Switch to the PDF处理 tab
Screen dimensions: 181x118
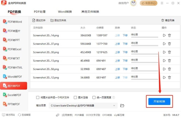pyautogui.click(x=40, y=12)
